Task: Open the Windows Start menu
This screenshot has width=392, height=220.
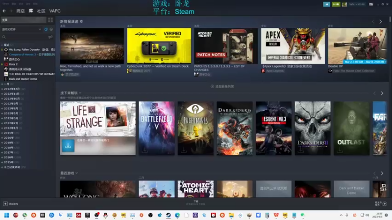Action: click(7, 215)
